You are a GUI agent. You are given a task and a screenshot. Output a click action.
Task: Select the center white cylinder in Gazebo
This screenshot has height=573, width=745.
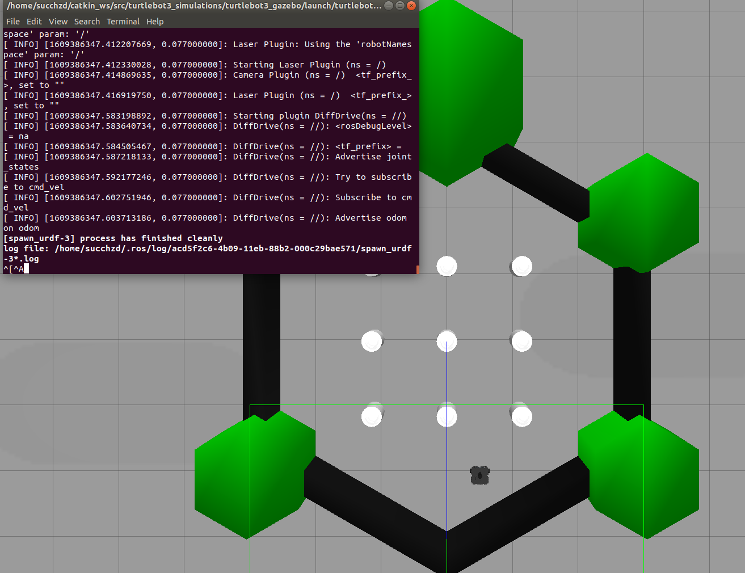pyautogui.click(x=447, y=341)
